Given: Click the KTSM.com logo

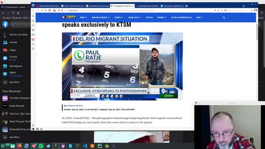Looking at the screenshot, I should point(69,17).
